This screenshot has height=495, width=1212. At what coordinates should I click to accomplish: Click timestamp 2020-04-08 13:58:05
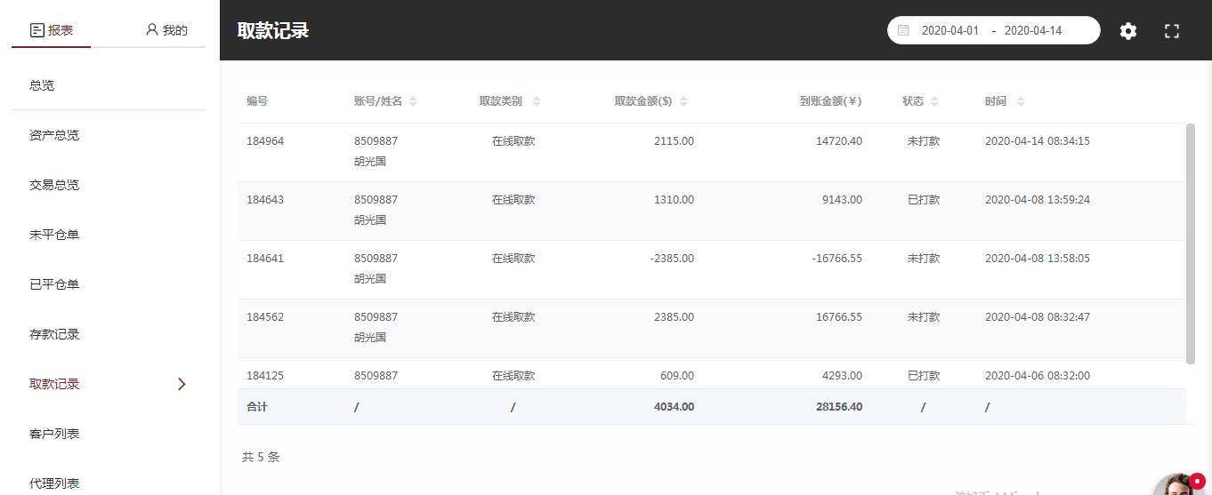click(x=1038, y=259)
